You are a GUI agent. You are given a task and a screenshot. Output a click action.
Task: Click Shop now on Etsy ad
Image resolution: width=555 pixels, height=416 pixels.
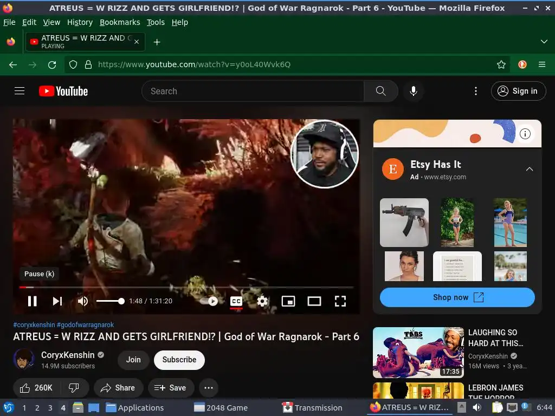tap(457, 297)
